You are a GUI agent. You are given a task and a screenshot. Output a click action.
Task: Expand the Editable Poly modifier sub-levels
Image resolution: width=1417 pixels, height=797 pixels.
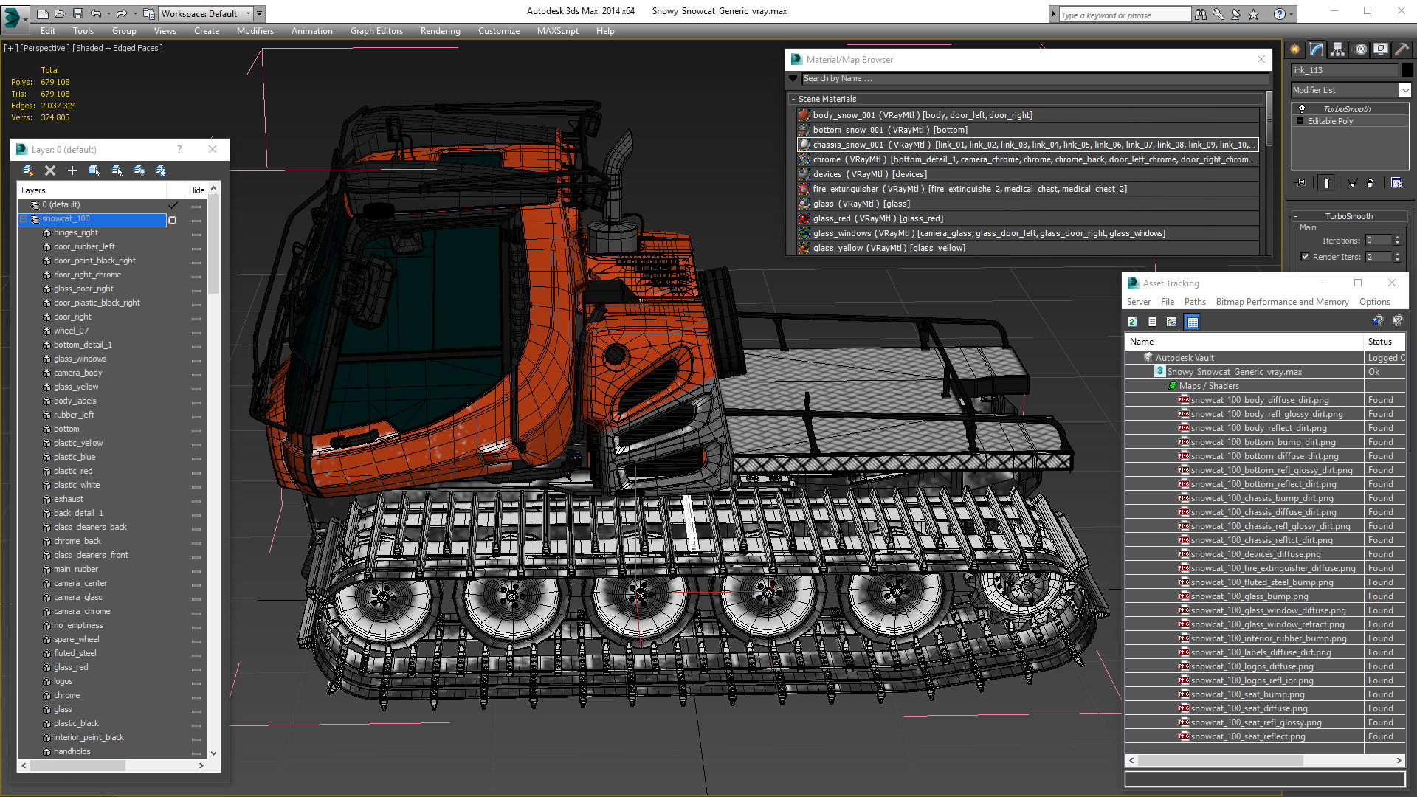click(x=1300, y=121)
